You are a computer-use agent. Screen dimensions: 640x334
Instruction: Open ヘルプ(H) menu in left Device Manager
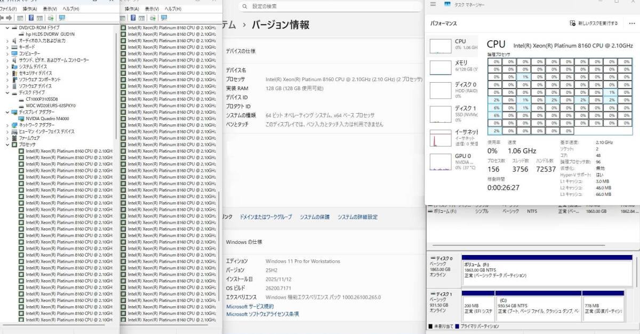[x=70, y=9]
